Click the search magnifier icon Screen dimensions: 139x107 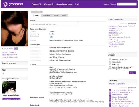119,4
